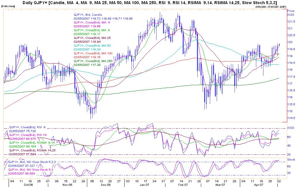Click the RSI 9 value '02/05/2007 75.728'
Screen dimensions: 300x187
[22, 131]
